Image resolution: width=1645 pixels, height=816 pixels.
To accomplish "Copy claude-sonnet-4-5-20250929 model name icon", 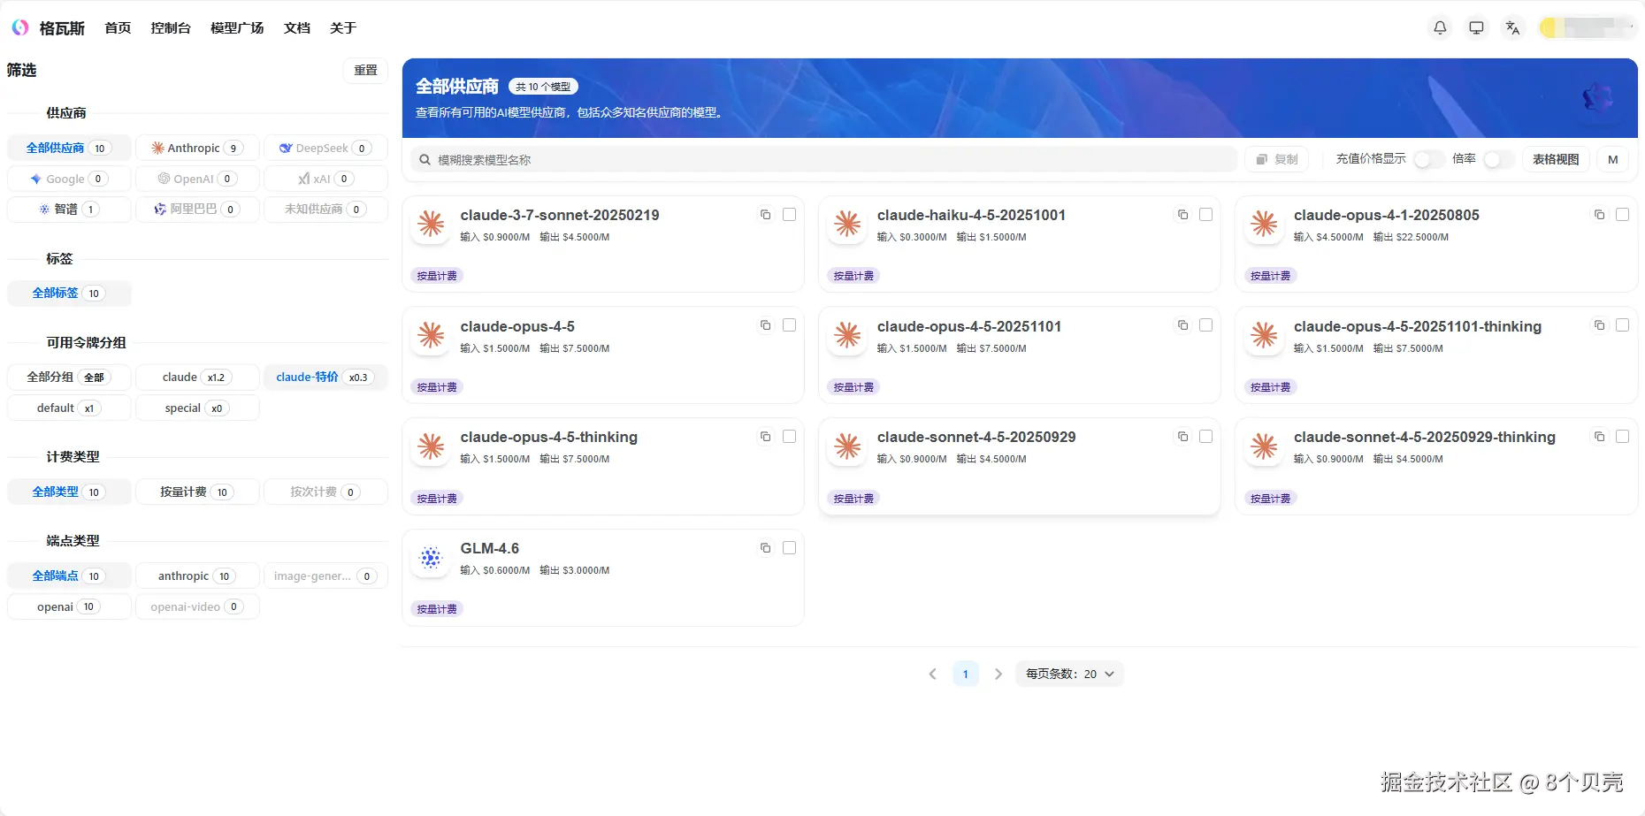I will pyautogui.click(x=1182, y=437).
